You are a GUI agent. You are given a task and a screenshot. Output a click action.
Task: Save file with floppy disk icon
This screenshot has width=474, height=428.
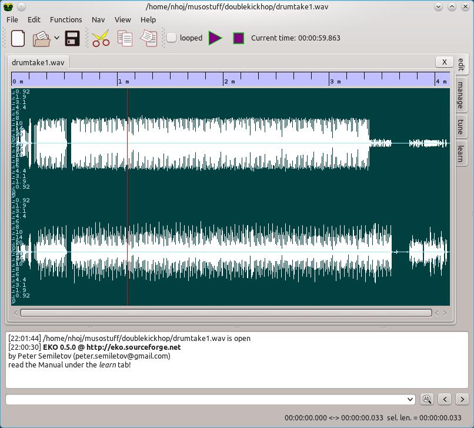[x=72, y=38]
